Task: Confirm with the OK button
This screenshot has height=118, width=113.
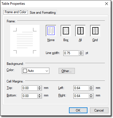Action: [x=78, y=110]
